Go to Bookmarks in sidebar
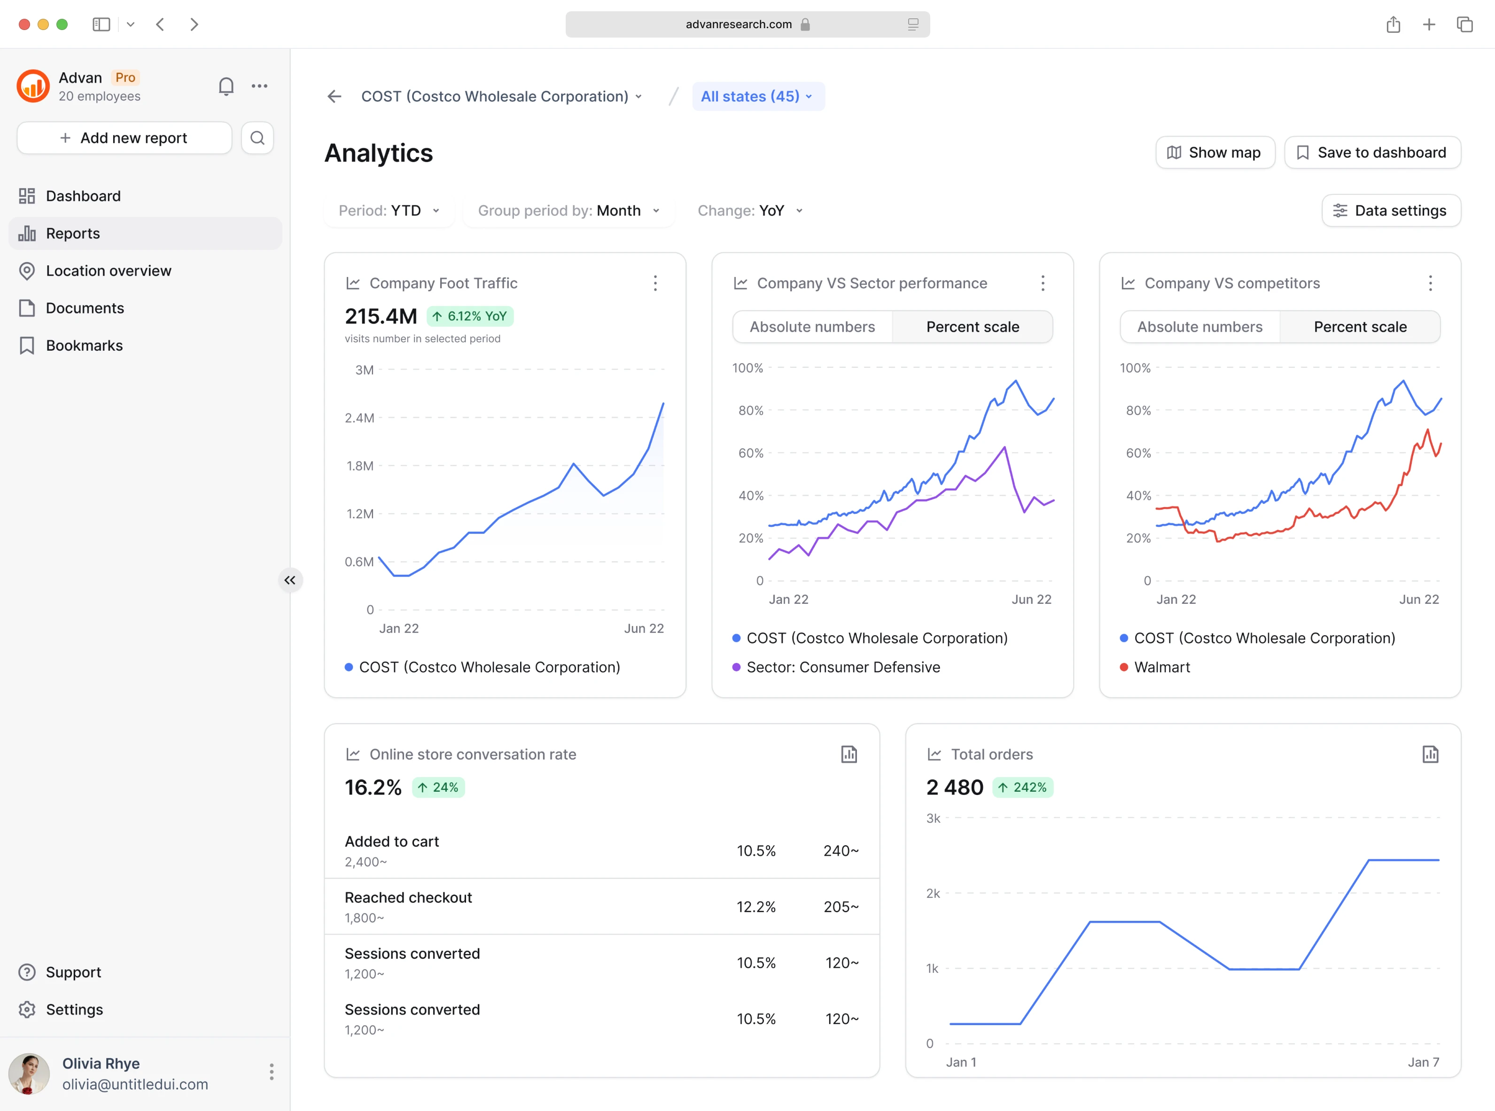Image resolution: width=1495 pixels, height=1111 pixels. pos(84,345)
